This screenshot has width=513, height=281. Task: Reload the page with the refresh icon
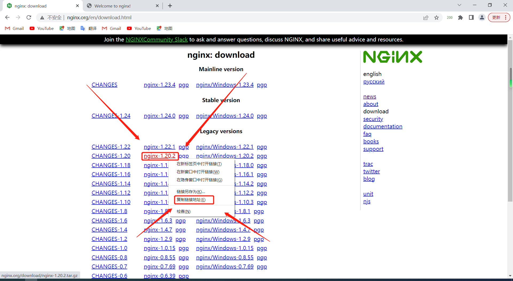[x=29, y=17]
